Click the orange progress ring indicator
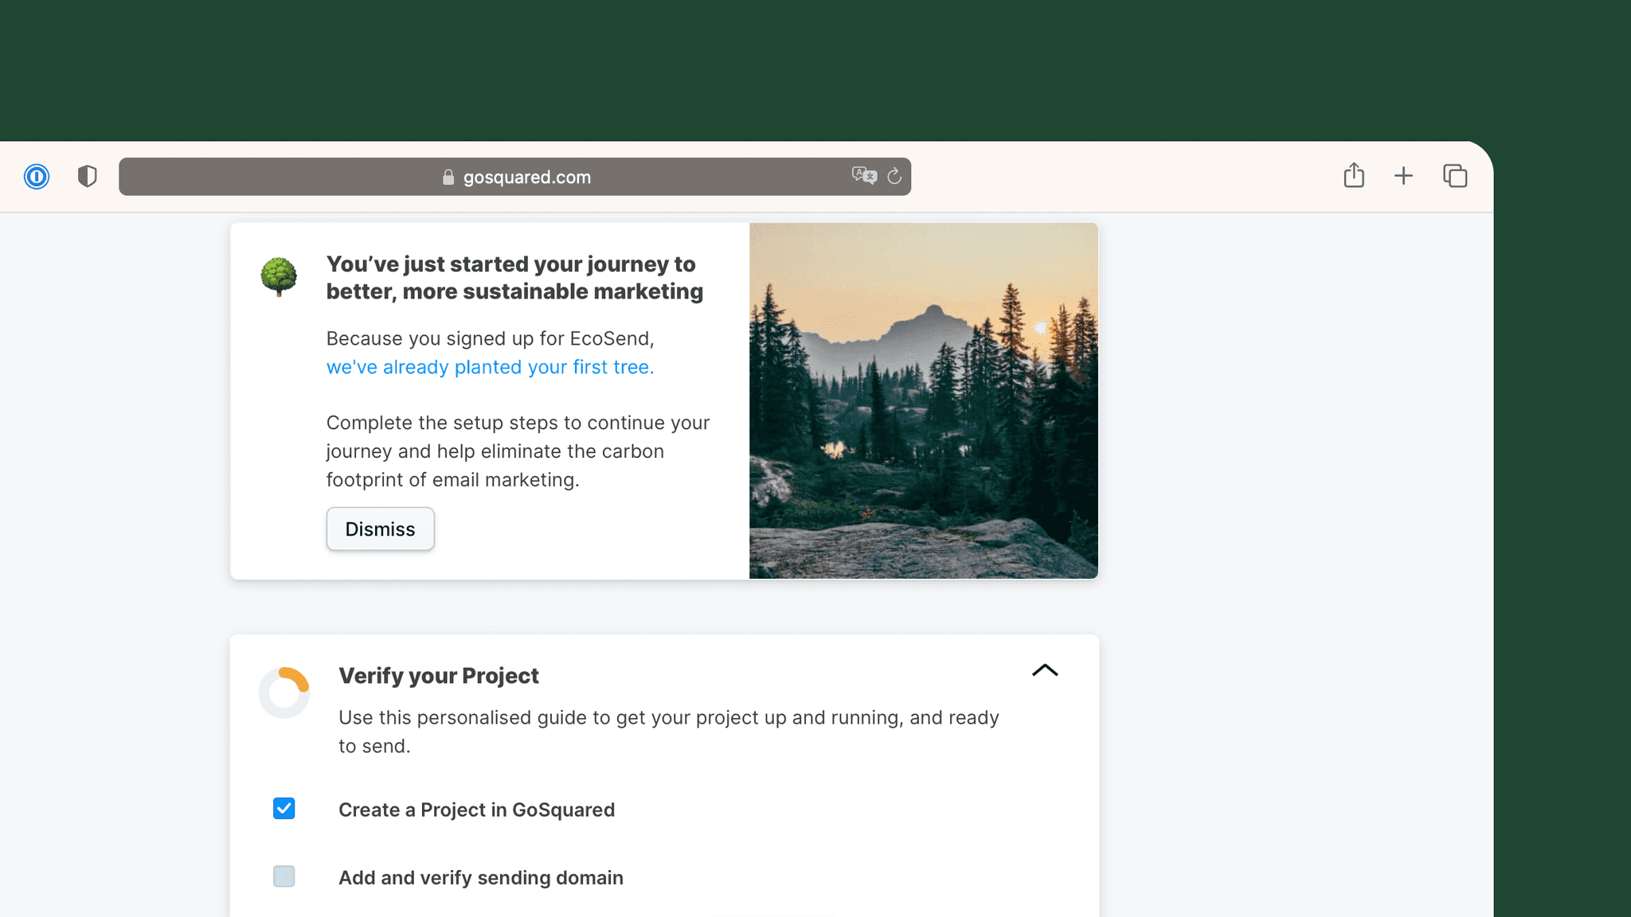Image resolution: width=1631 pixels, height=917 pixels. coord(284,693)
